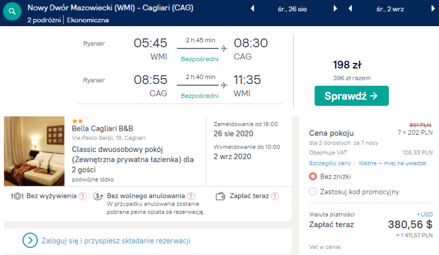The height and width of the screenshot is (255, 439).
Task: Open the Bella Cagliari B&B room photo
Action: pyautogui.click(x=34, y=151)
